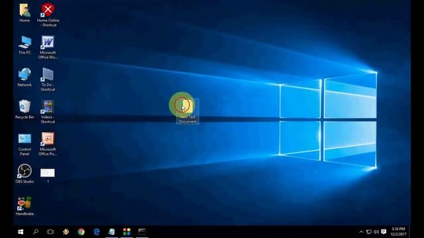Viewport: 424px width, 238px height.
Task: Select the Home user folder icon
Action: [x=25, y=11]
